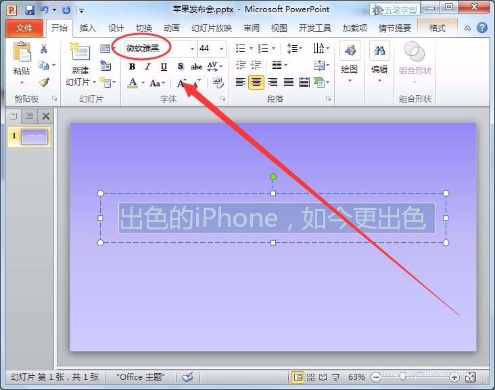Click the 组合形状 button
The image size is (495, 390).
[415, 61]
